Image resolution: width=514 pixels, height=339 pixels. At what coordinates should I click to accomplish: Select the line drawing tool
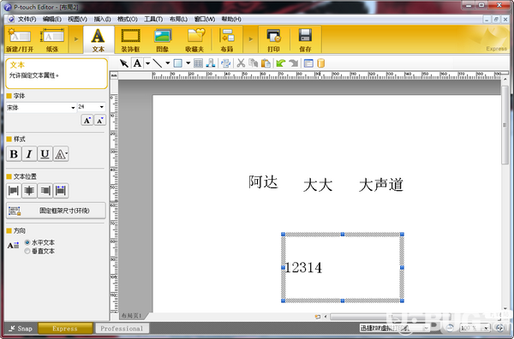click(x=158, y=63)
